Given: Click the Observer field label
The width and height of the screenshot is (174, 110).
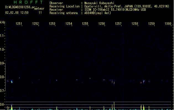Looking at the screenshot, I should (x=56, y=3).
